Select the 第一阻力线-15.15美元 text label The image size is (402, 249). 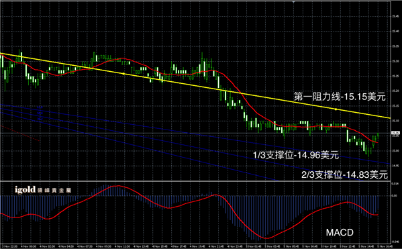[340, 97]
